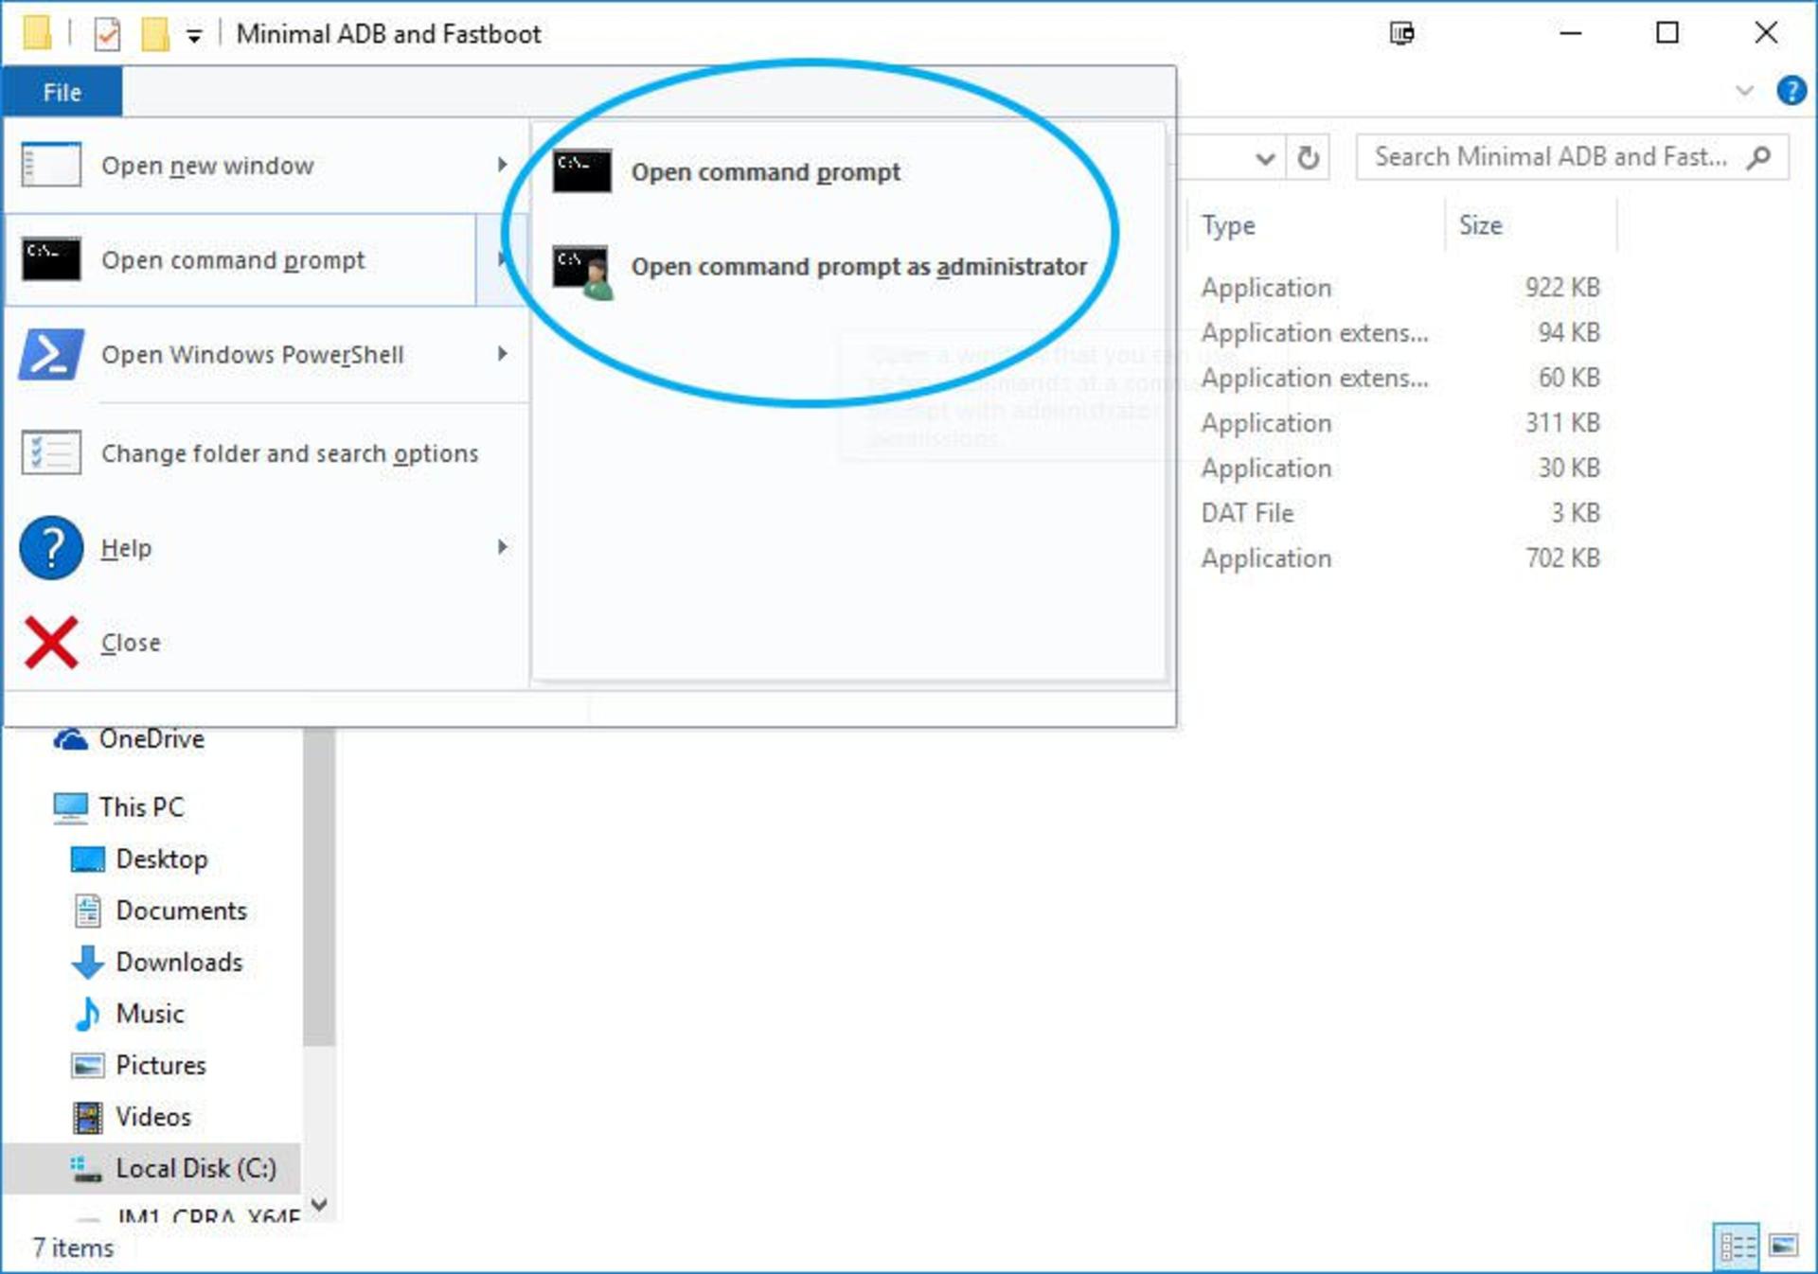This screenshot has width=1818, height=1274.
Task: Select Open new window menu entry
Action: point(265,166)
